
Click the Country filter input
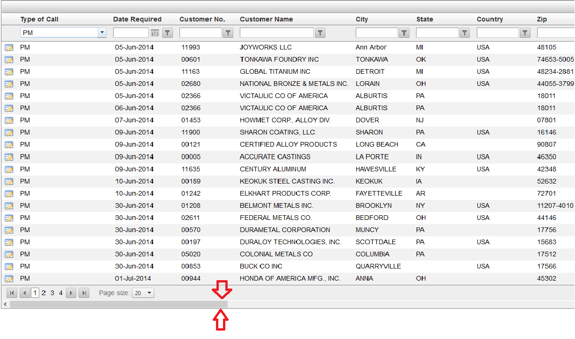click(x=498, y=33)
